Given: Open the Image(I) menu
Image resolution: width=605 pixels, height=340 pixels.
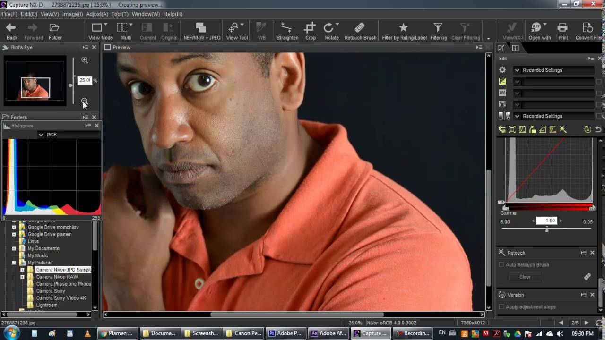Looking at the screenshot, I should [72, 14].
